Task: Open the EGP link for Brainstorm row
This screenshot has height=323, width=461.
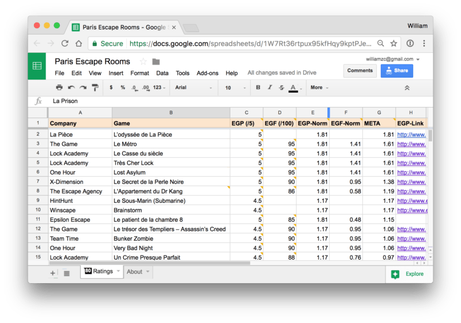Action: coord(412,210)
